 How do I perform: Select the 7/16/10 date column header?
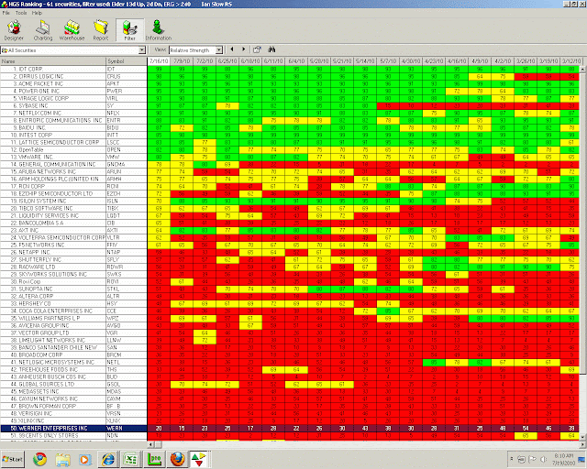click(159, 61)
